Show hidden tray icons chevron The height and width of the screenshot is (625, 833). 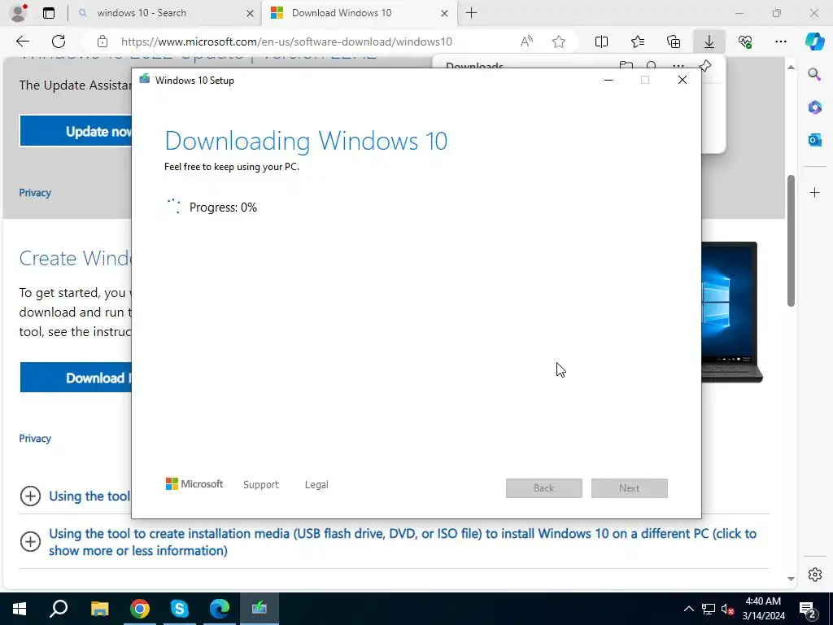point(688,609)
